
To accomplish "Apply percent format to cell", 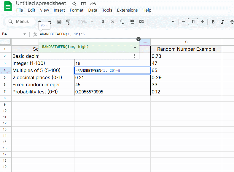I will click(112, 22).
